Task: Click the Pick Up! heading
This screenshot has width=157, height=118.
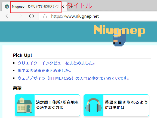Action: tap(22, 55)
